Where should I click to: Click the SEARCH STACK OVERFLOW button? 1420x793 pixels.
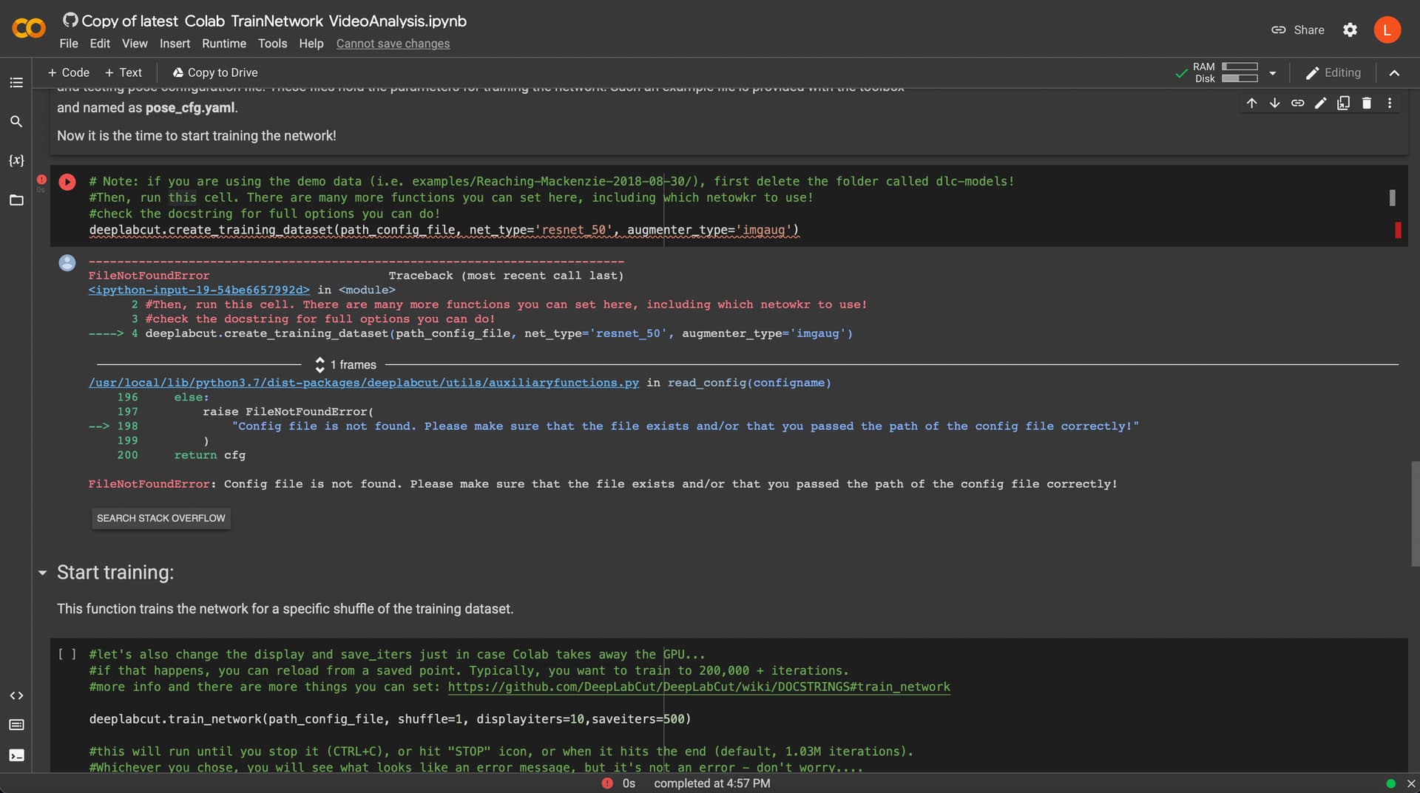[160, 518]
